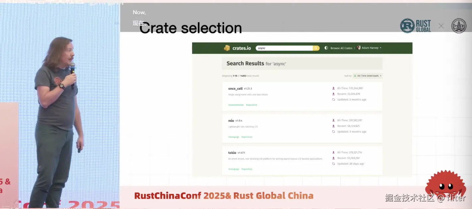
Task: Expand the Adam Harvey user menu
Action: (x=371, y=48)
